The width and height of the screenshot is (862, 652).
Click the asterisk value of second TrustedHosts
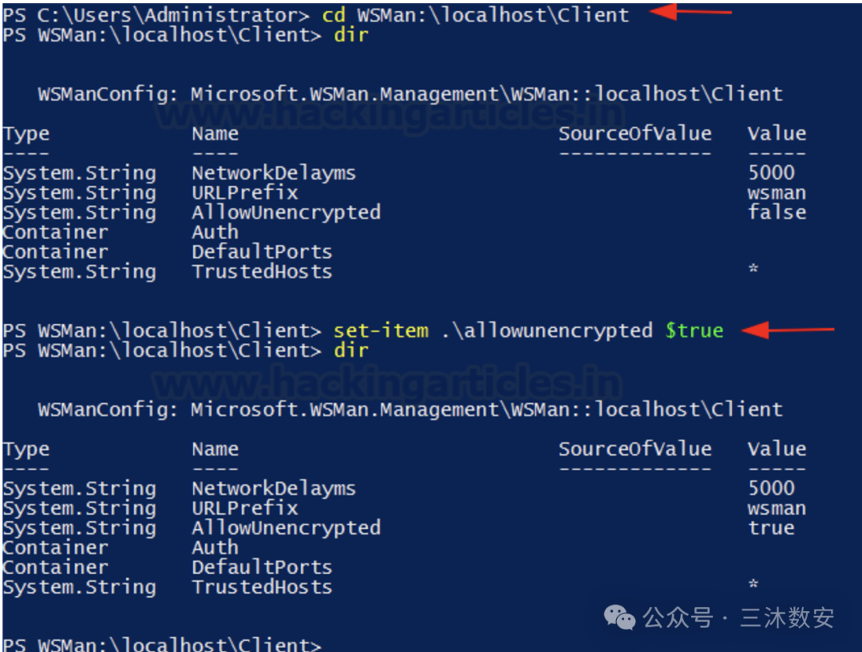[753, 584]
